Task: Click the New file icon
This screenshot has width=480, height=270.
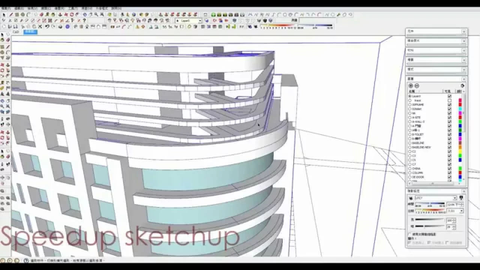Action: point(4,27)
